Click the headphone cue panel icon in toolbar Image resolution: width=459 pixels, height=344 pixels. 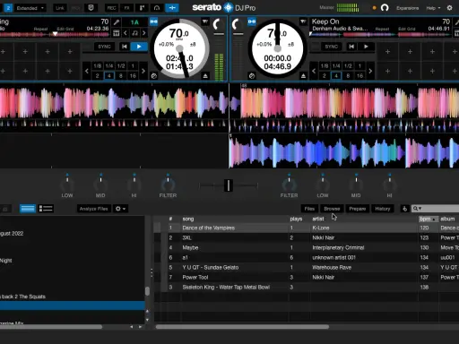[157, 8]
